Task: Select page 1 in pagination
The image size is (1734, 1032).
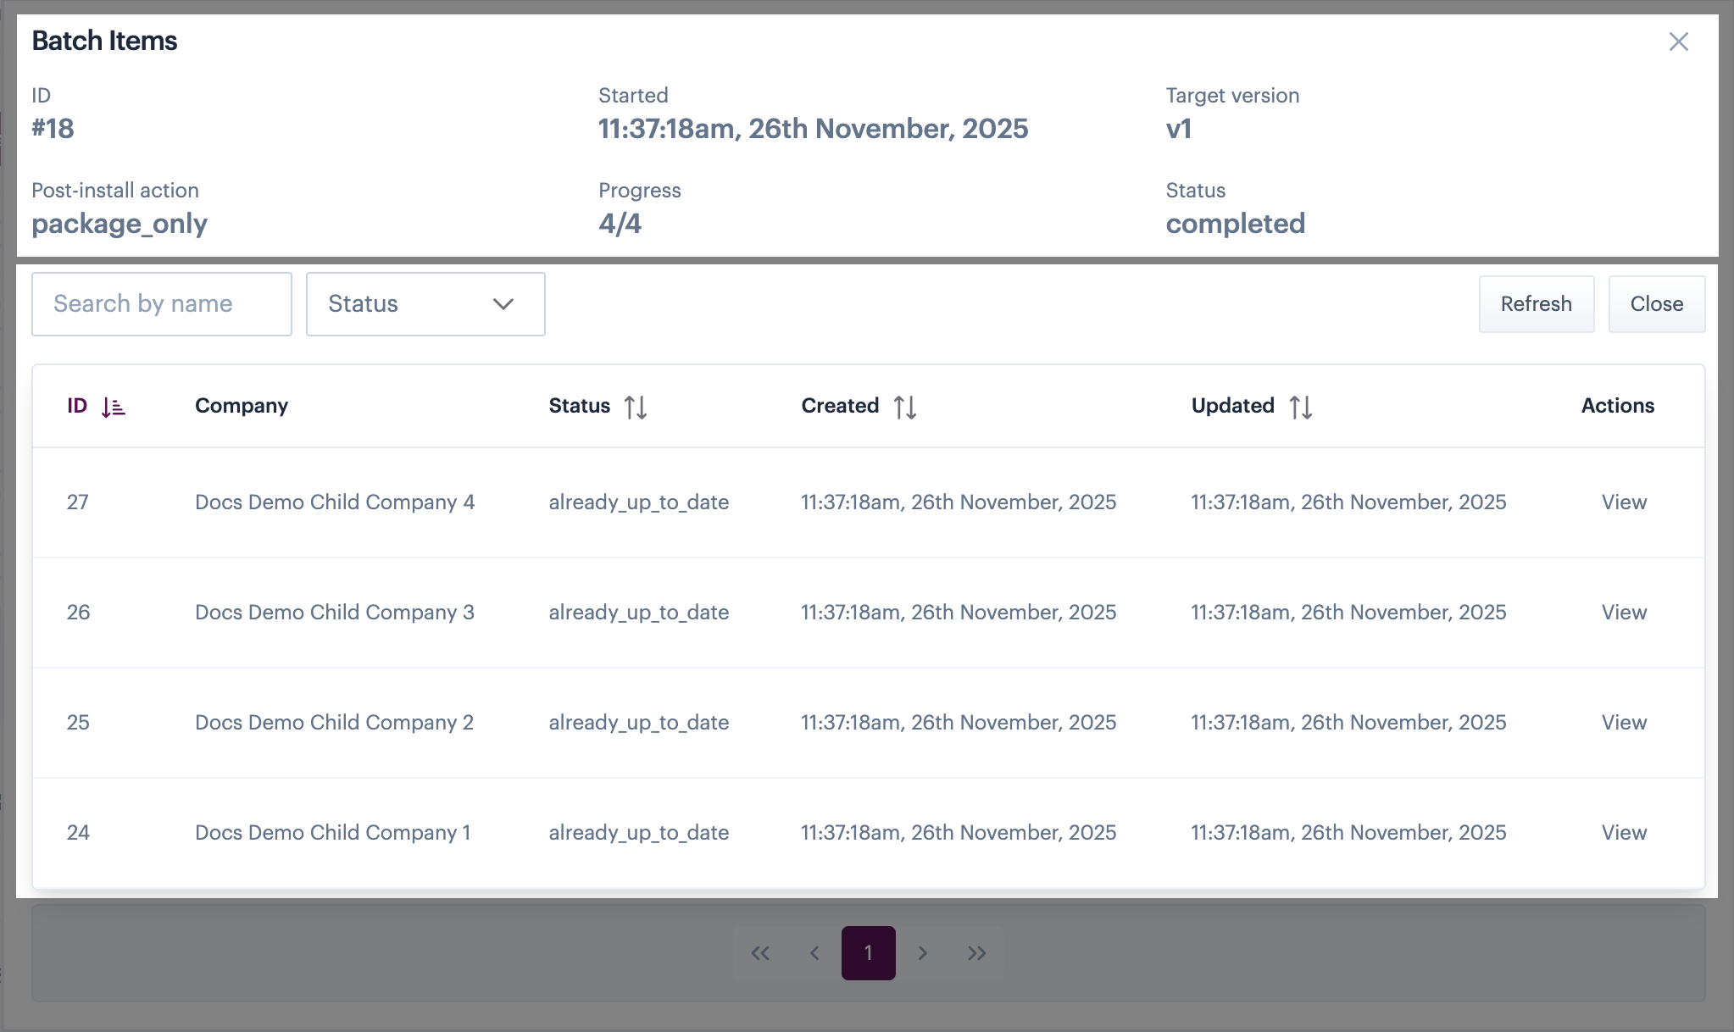Action: 868,953
